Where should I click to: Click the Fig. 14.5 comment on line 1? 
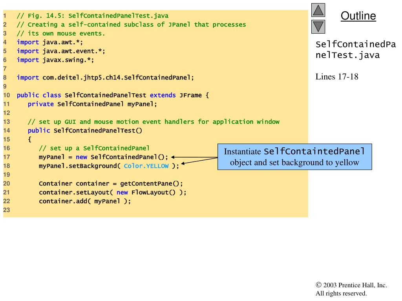click(x=93, y=16)
